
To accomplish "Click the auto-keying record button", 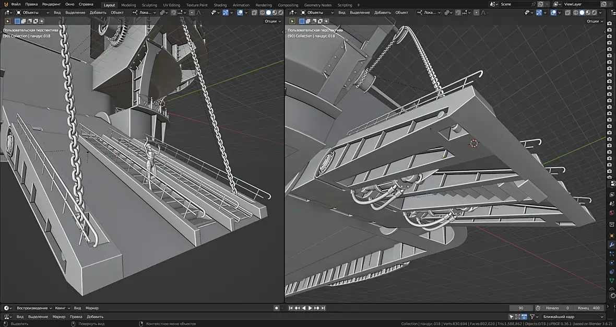I will pyautogui.click(x=277, y=308).
